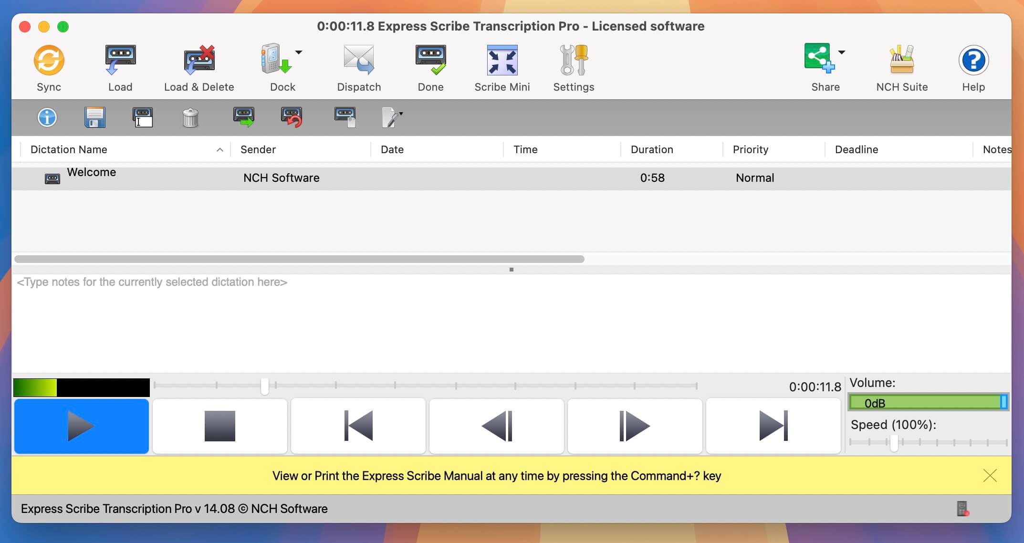Open NCH Suite
The width and height of the screenshot is (1024, 543).
(901, 67)
